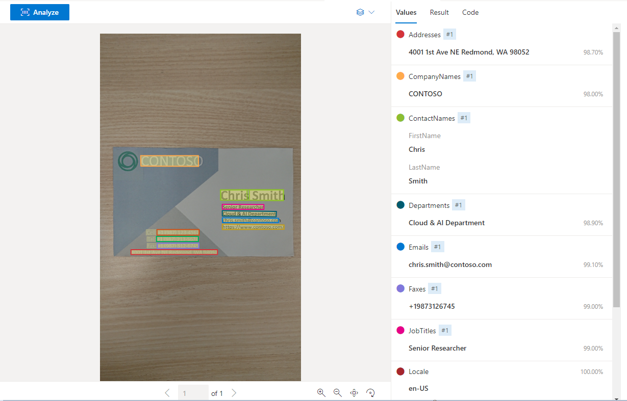The image size is (627, 401).
Task: Fit the document to the page
Action: coord(354,393)
